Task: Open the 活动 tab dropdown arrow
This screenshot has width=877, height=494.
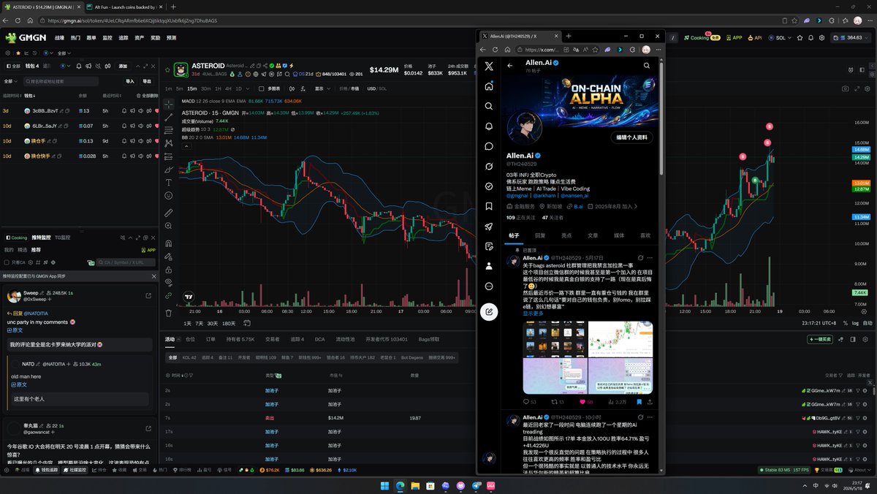Action: (180, 339)
